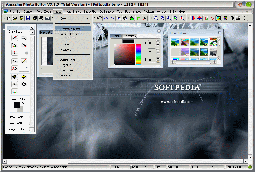Click the half-black circle negative icon

(x=232, y=18)
